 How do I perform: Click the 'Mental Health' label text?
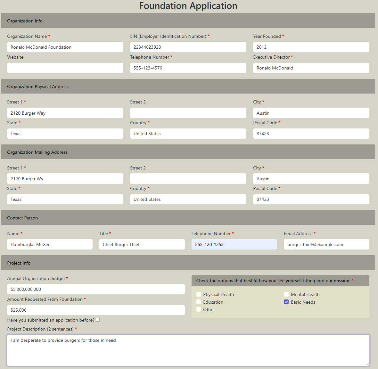click(305, 294)
